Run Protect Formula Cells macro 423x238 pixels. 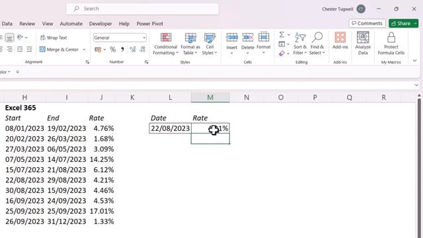pyautogui.click(x=391, y=44)
